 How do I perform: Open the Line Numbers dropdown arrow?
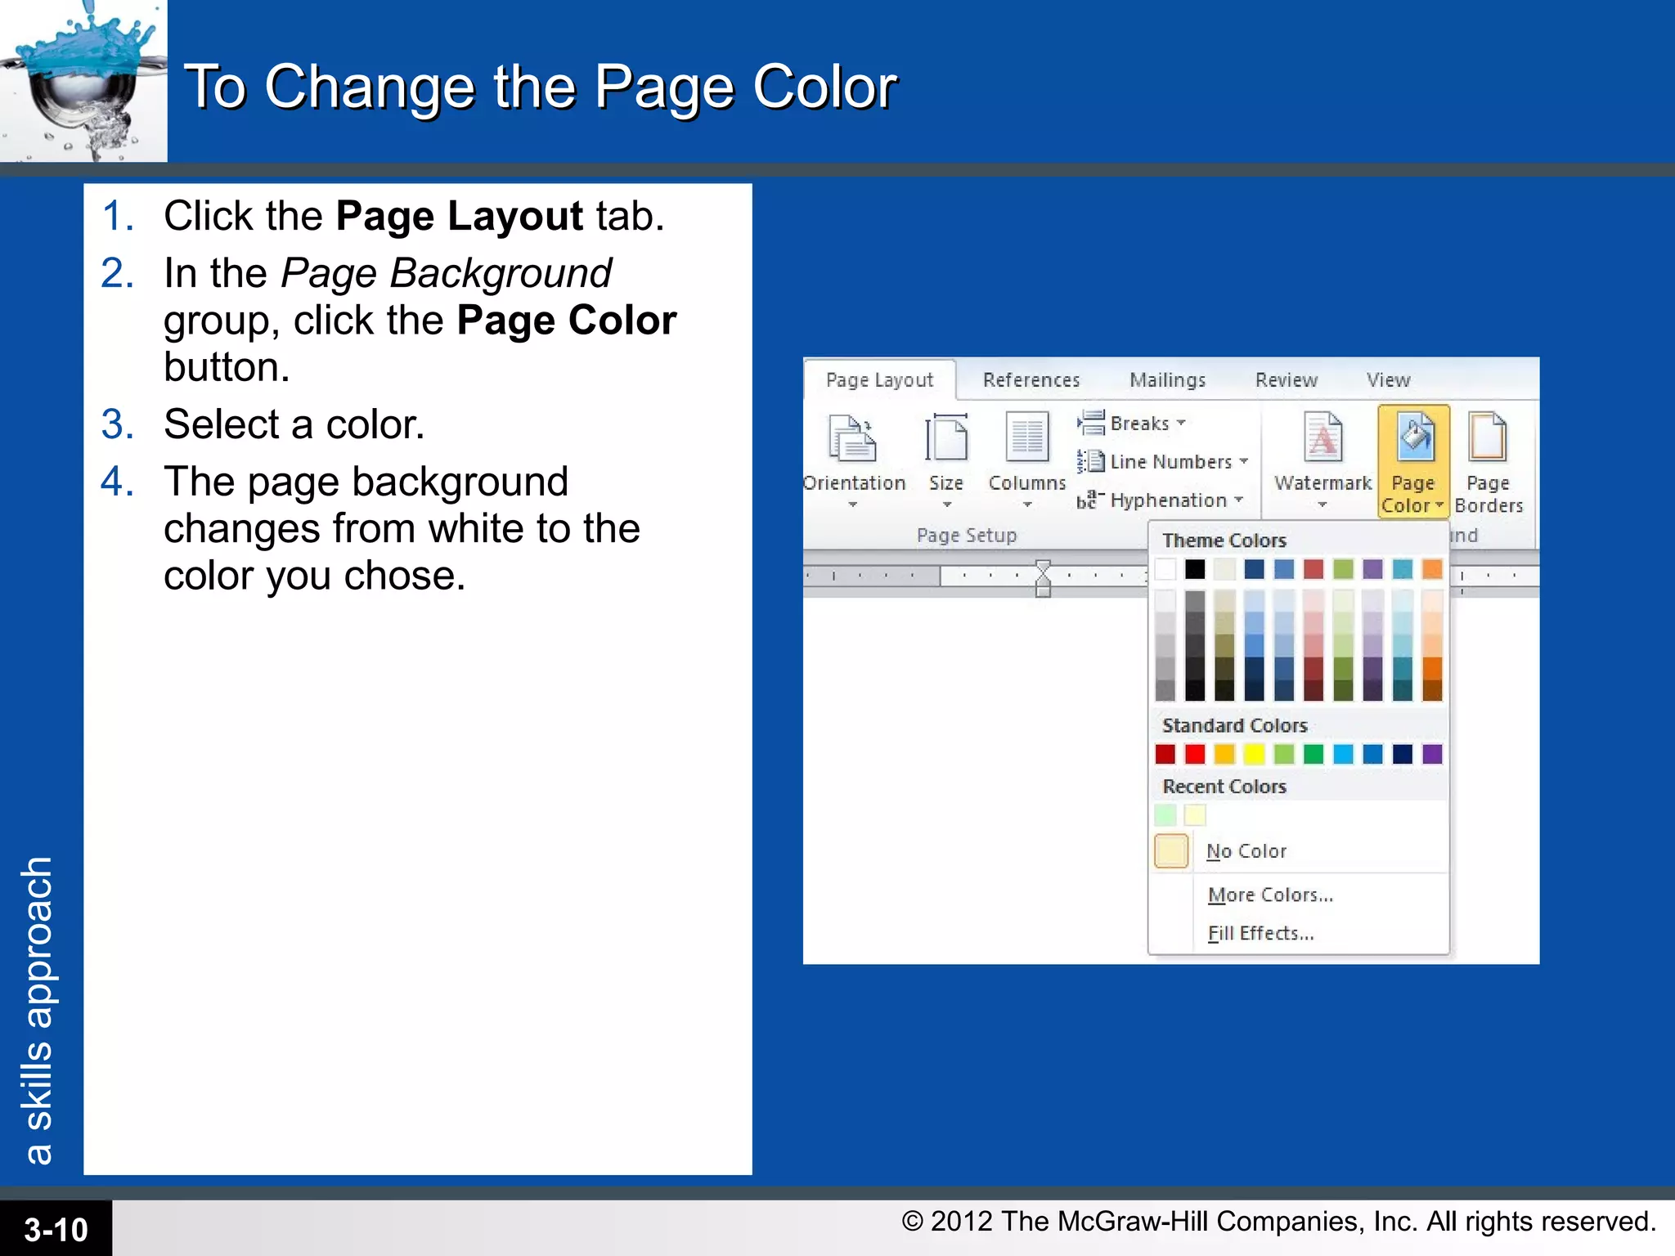coord(1244,462)
